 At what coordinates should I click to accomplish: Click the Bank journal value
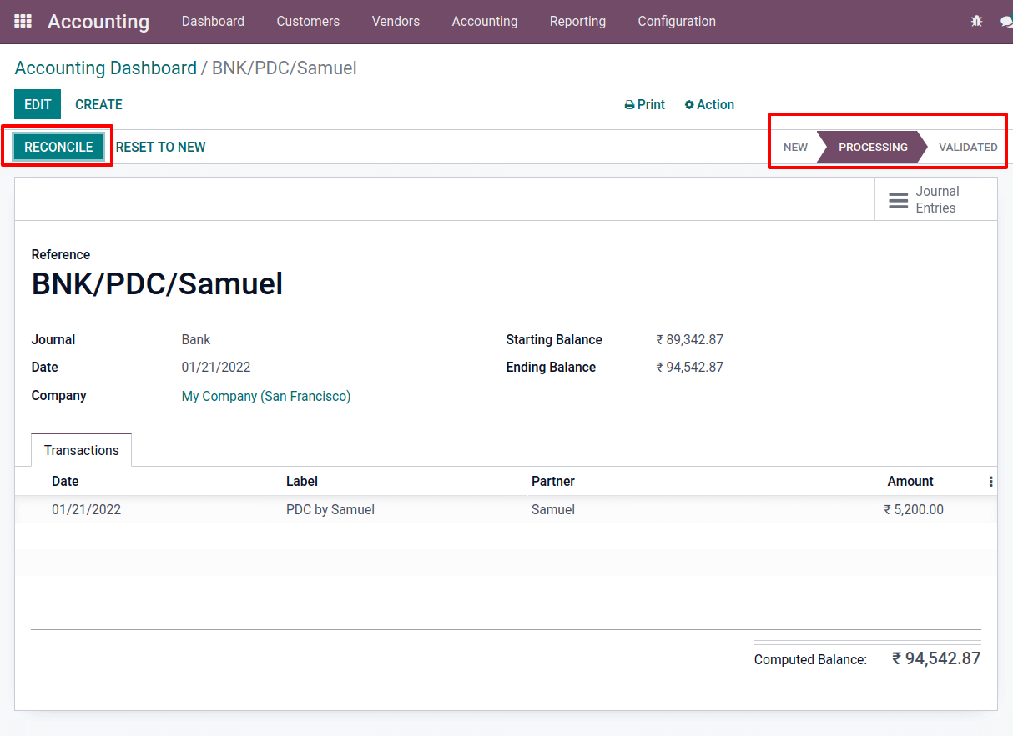coord(196,340)
